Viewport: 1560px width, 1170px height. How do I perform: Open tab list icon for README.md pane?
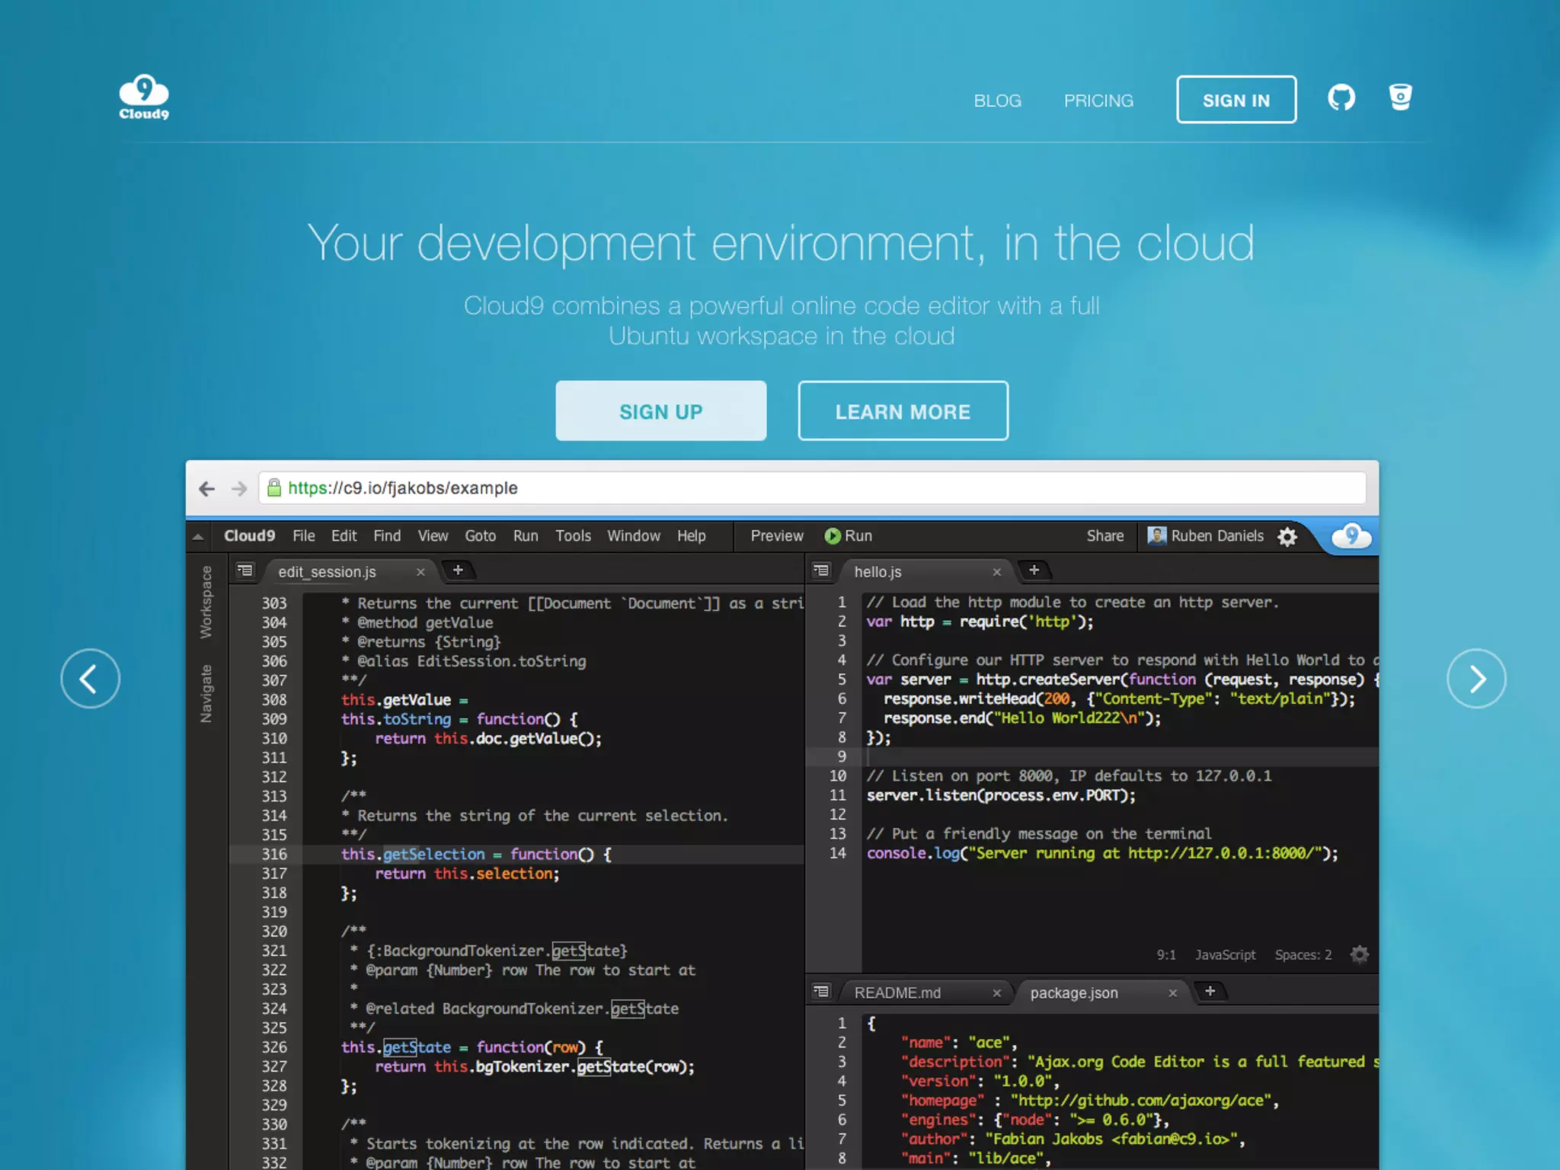coord(820,992)
